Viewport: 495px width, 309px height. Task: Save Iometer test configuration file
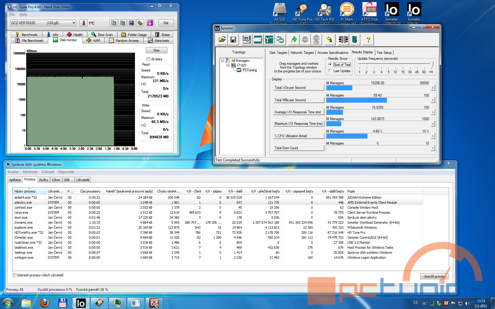(233, 39)
